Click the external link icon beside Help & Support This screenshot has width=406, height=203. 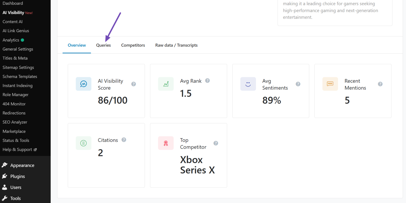[x=35, y=150]
